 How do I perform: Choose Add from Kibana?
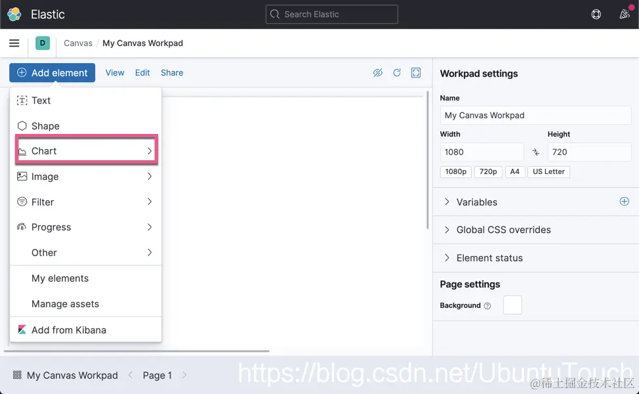85,330
